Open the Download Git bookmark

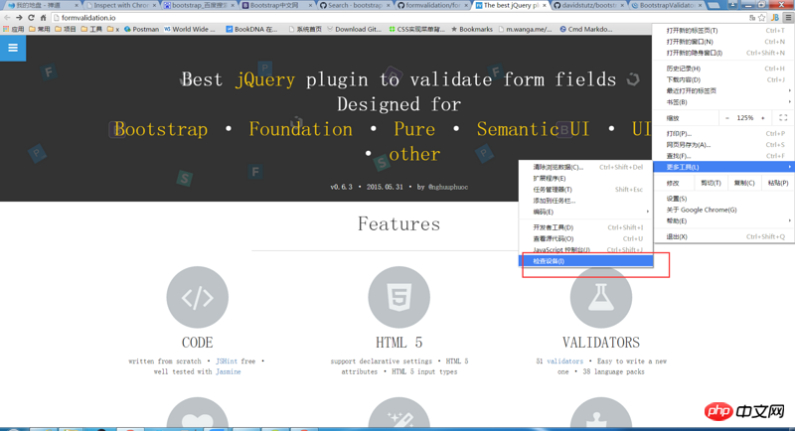pyautogui.click(x=354, y=30)
